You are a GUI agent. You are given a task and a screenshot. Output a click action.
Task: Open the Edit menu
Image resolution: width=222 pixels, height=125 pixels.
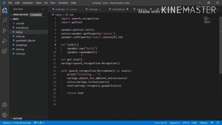[17, 3]
